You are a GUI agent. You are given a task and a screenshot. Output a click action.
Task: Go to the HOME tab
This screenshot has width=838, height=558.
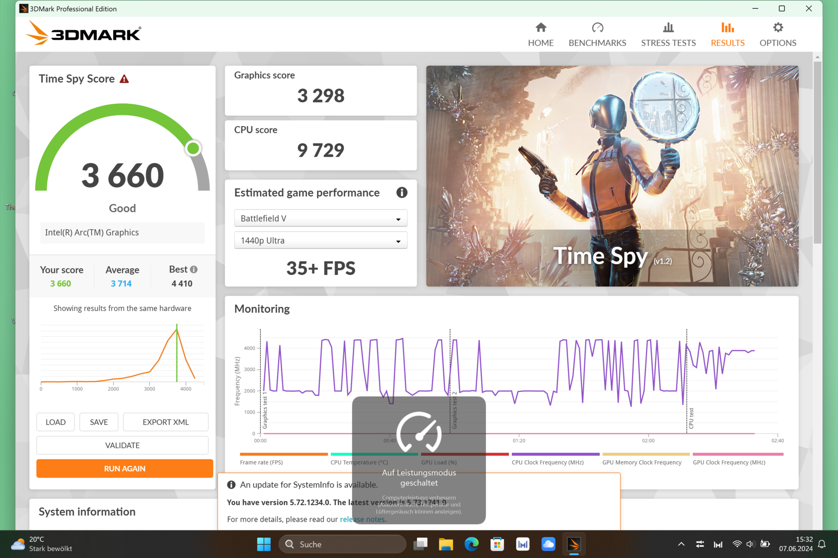pos(541,35)
